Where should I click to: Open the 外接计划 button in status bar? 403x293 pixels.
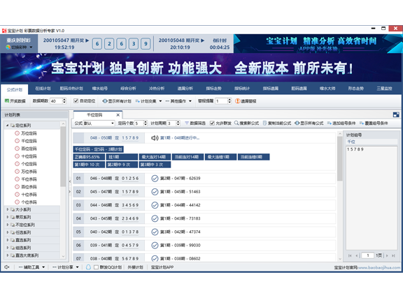(136, 267)
